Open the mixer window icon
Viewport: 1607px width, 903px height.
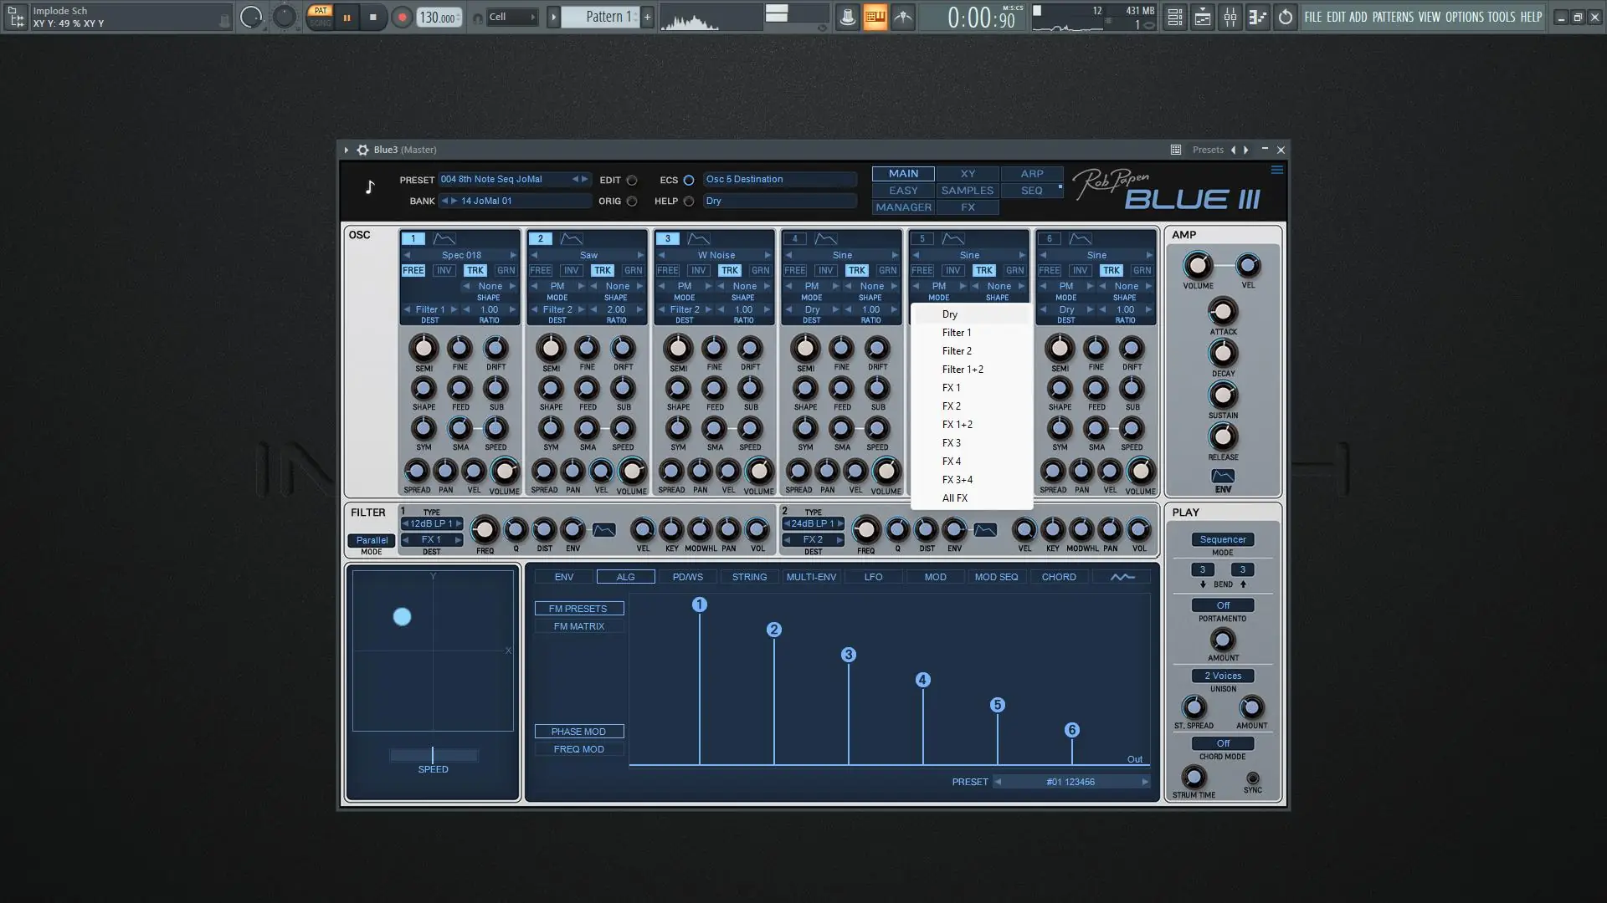(x=1230, y=18)
